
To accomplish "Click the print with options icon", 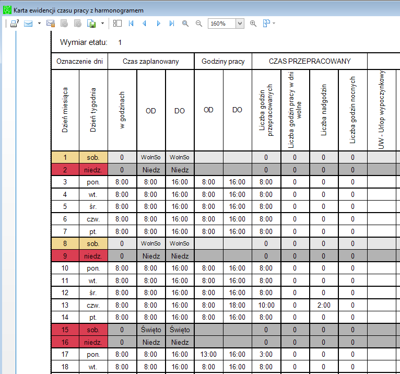I will point(15,24).
